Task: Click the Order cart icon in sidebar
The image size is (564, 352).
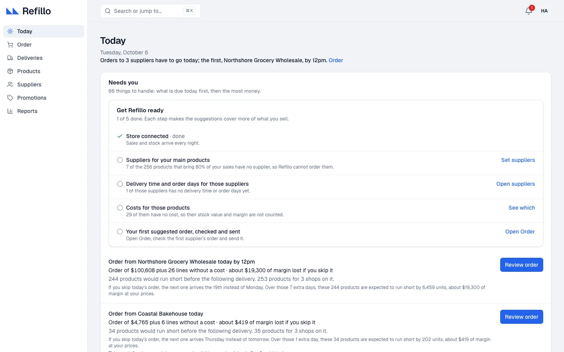Action: pyautogui.click(x=10, y=45)
